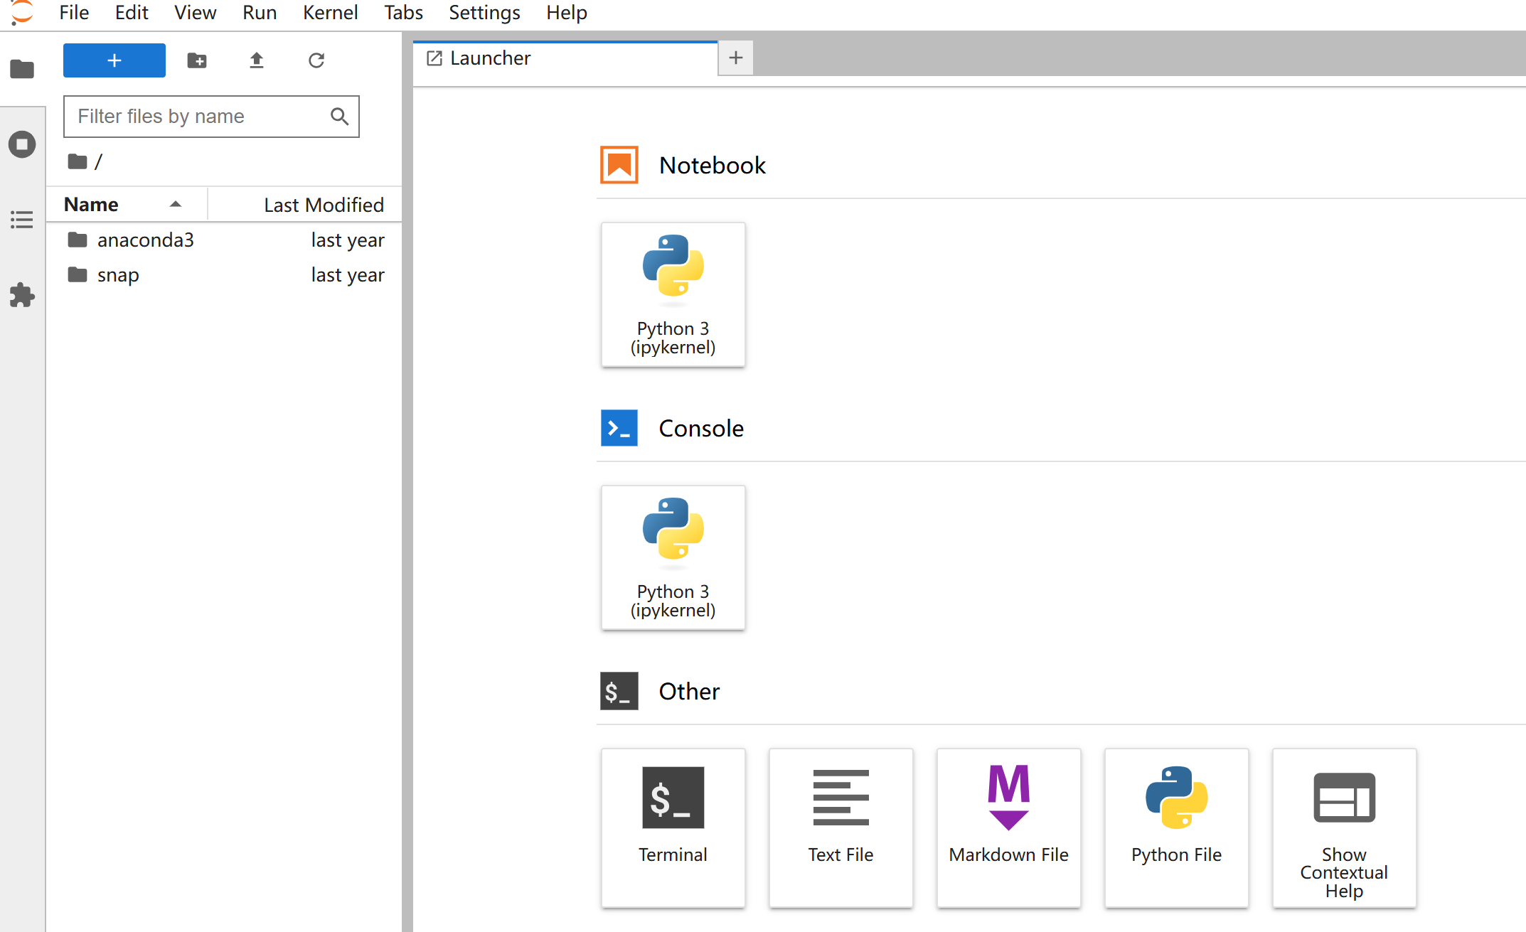Click the New Folder icon
Screen dimensions: 1526x932
[197, 60]
